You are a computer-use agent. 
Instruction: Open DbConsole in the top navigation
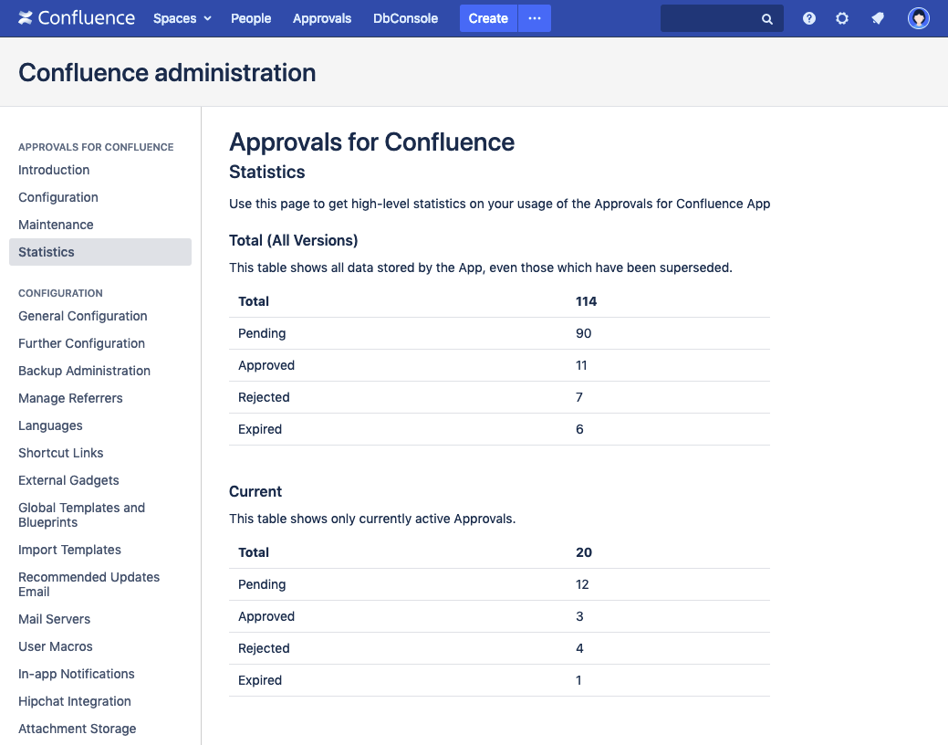[x=405, y=18]
